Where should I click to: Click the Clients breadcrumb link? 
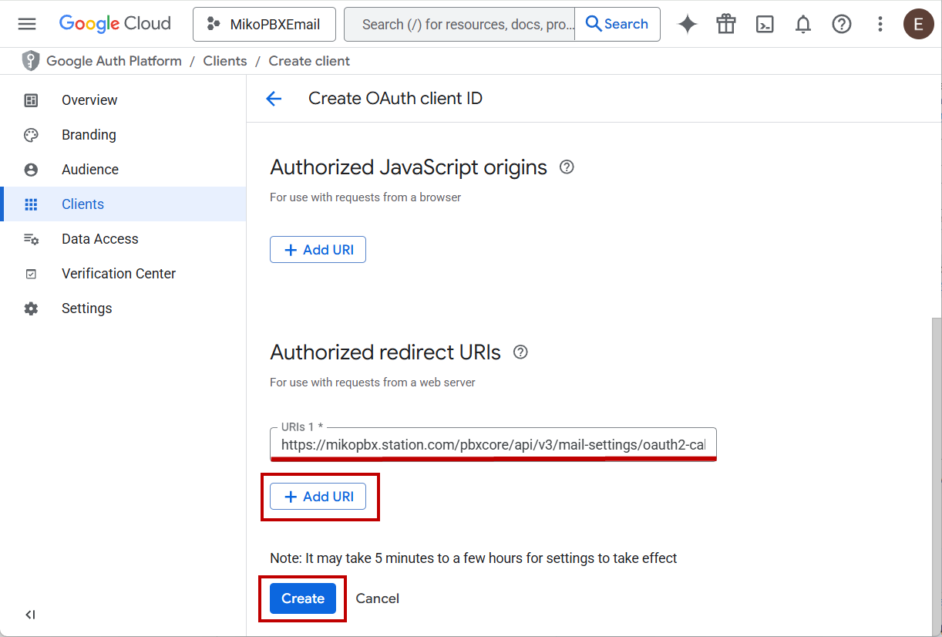tap(225, 61)
